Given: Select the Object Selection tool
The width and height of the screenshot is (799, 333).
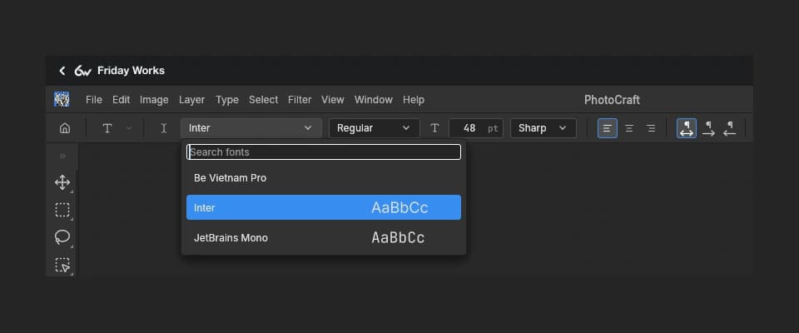Looking at the screenshot, I should pos(62,266).
